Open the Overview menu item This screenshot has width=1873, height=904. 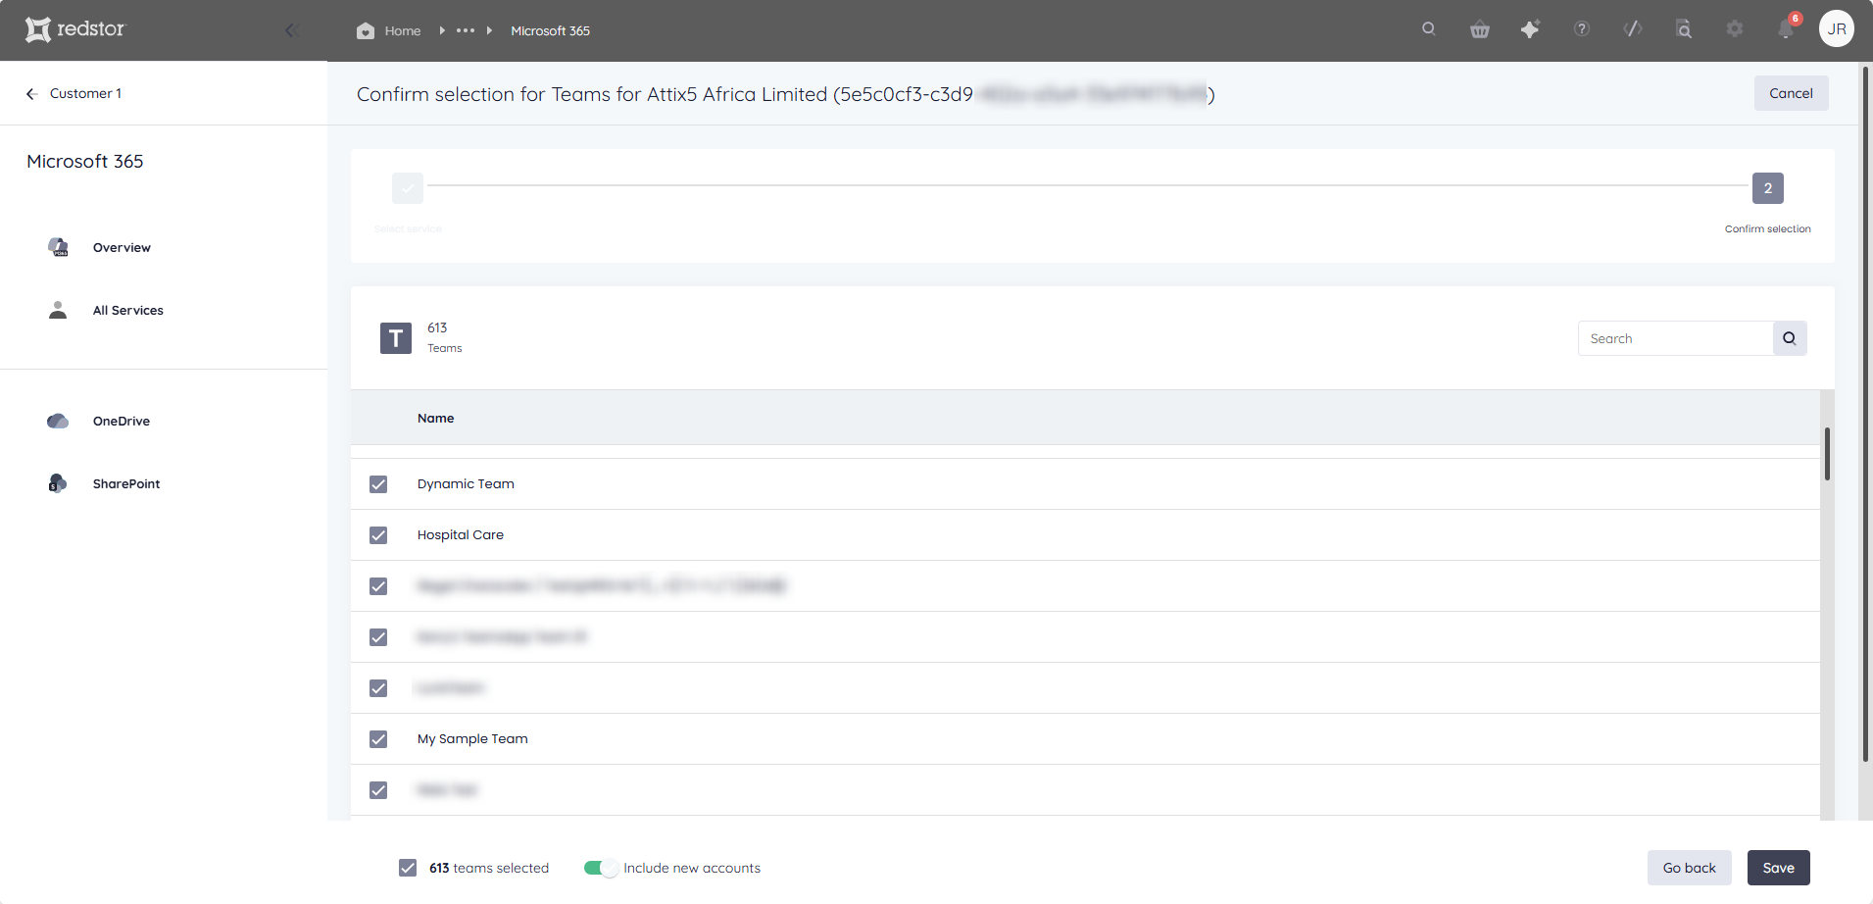[x=122, y=247]
